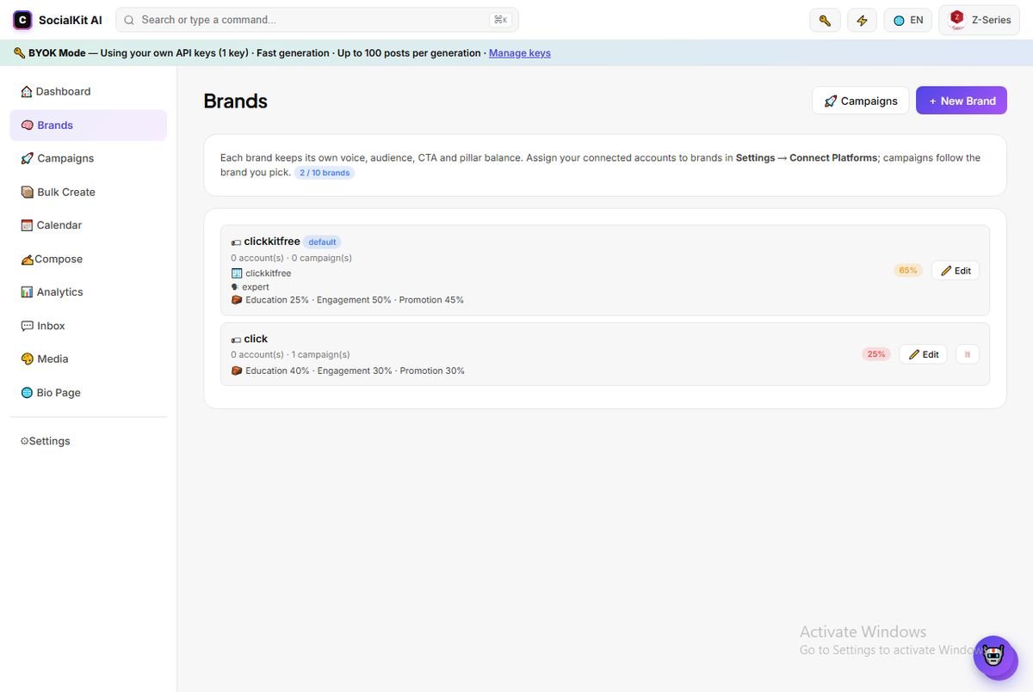Screen dimensions: 1033x692
Task: Click the Brands page heading
Action: point(235,101)
